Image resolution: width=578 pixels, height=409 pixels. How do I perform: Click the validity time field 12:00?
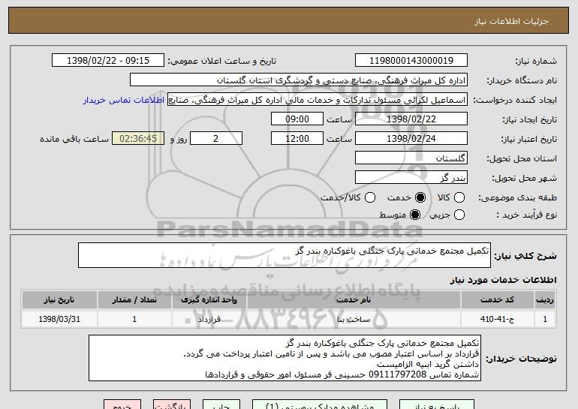point(297,139)
